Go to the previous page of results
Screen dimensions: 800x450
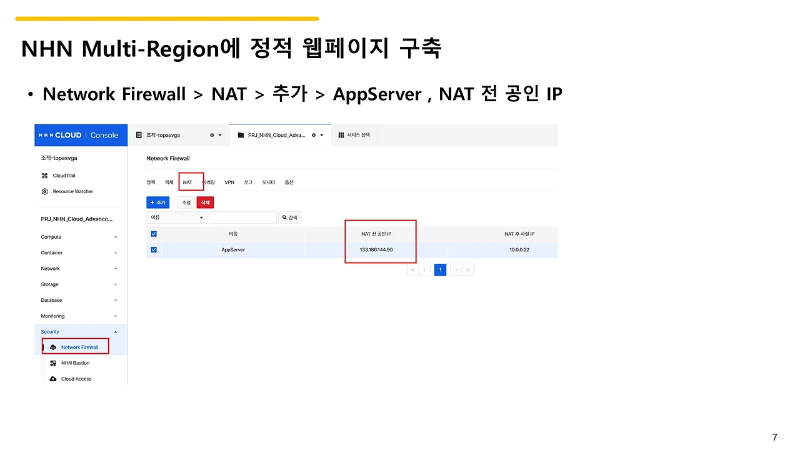pyautogui.click(x=425, y=270)
